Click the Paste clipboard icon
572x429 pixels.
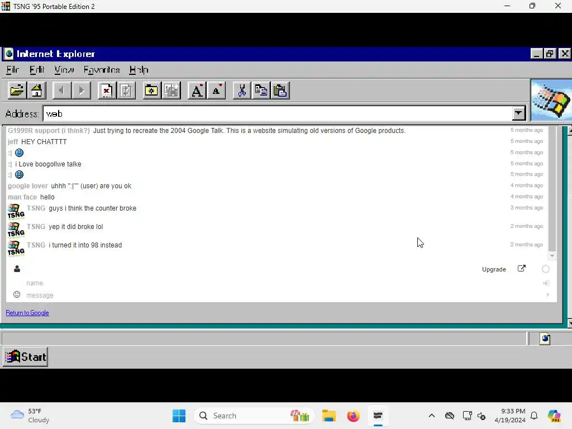click(280, 90)
